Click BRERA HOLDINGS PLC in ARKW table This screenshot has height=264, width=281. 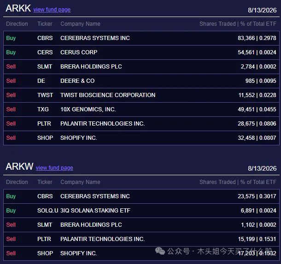pos(91,225)
